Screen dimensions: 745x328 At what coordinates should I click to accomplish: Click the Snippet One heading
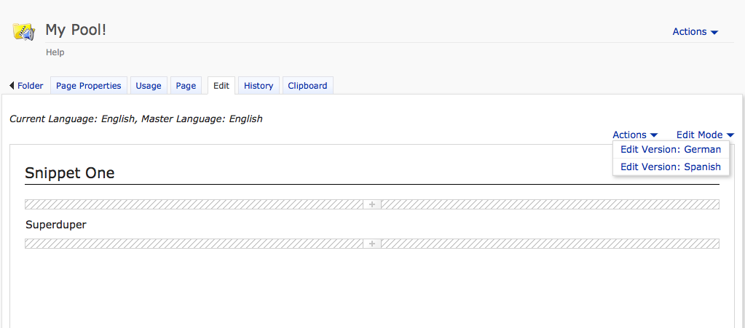[70, 173]
